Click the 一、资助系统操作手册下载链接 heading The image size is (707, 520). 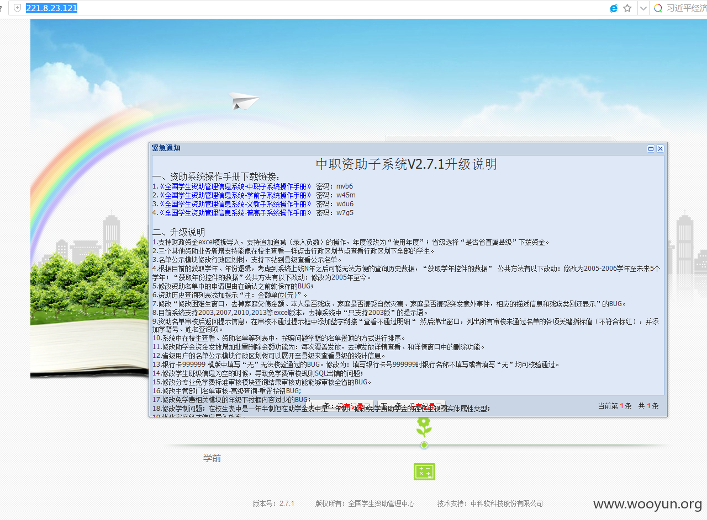(216, 176)
